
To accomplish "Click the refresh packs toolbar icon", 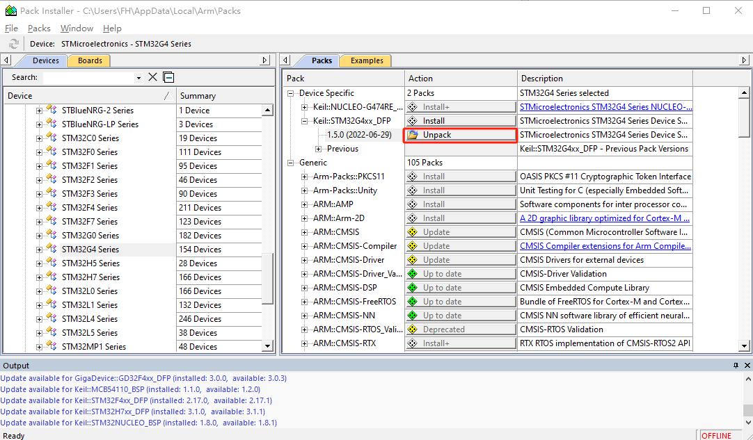I will [14, 44].
